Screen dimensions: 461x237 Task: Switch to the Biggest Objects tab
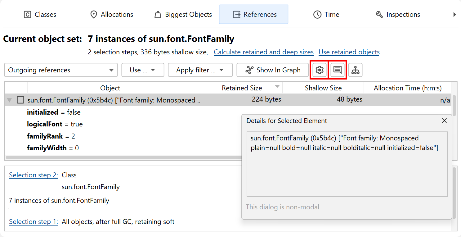(183, 15)
